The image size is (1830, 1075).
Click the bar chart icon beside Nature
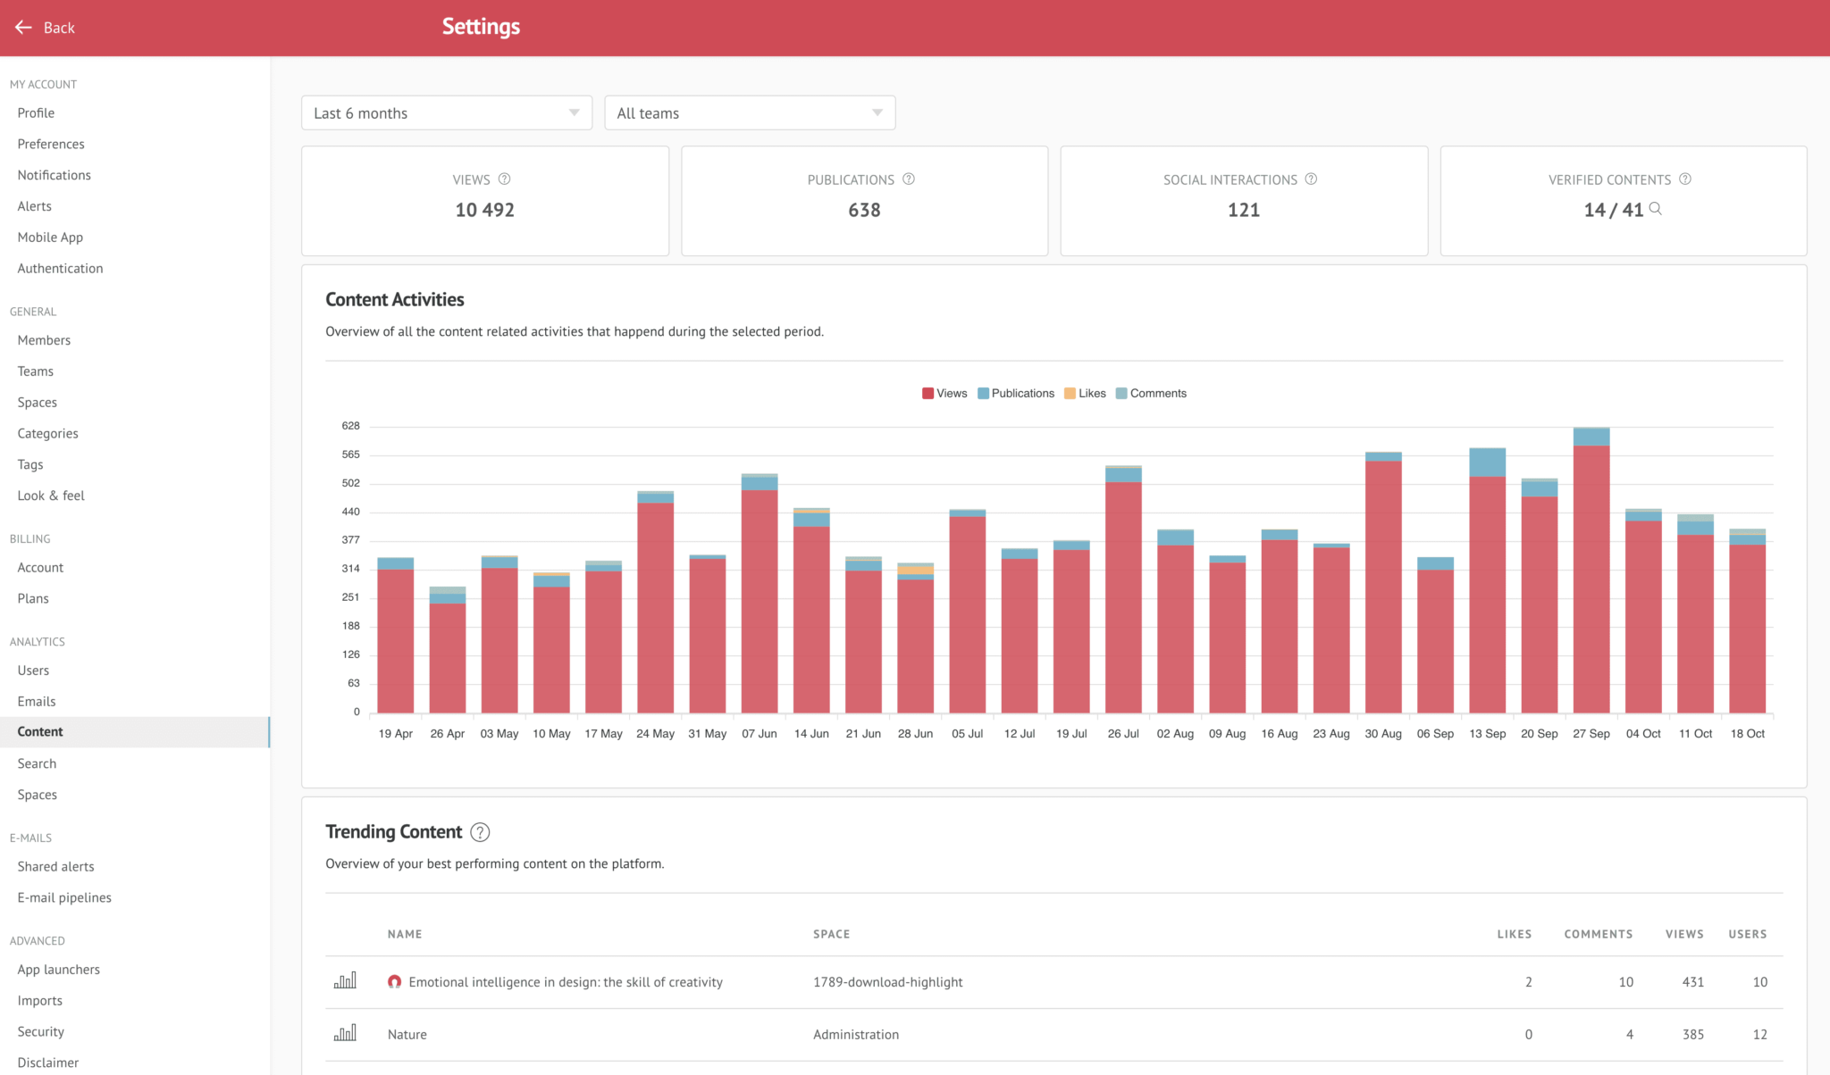345,1033
